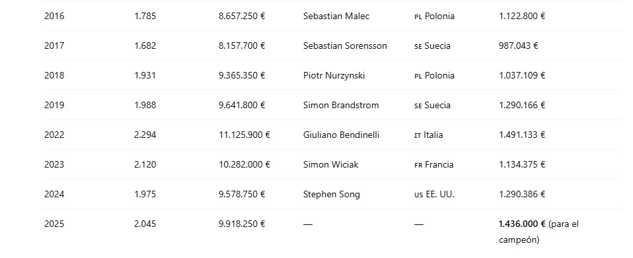Image resolution: width=633 pixels, height=258 pixels.
Task: Select Giuliano Bendinelli's name
Action: 341,135
